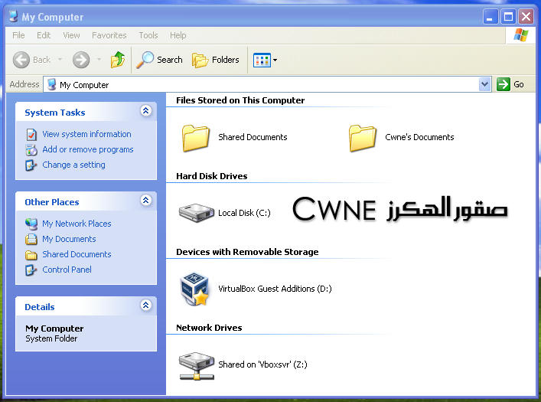
Task: Open Forward history dropdown arrow
Action: (99, 60)
